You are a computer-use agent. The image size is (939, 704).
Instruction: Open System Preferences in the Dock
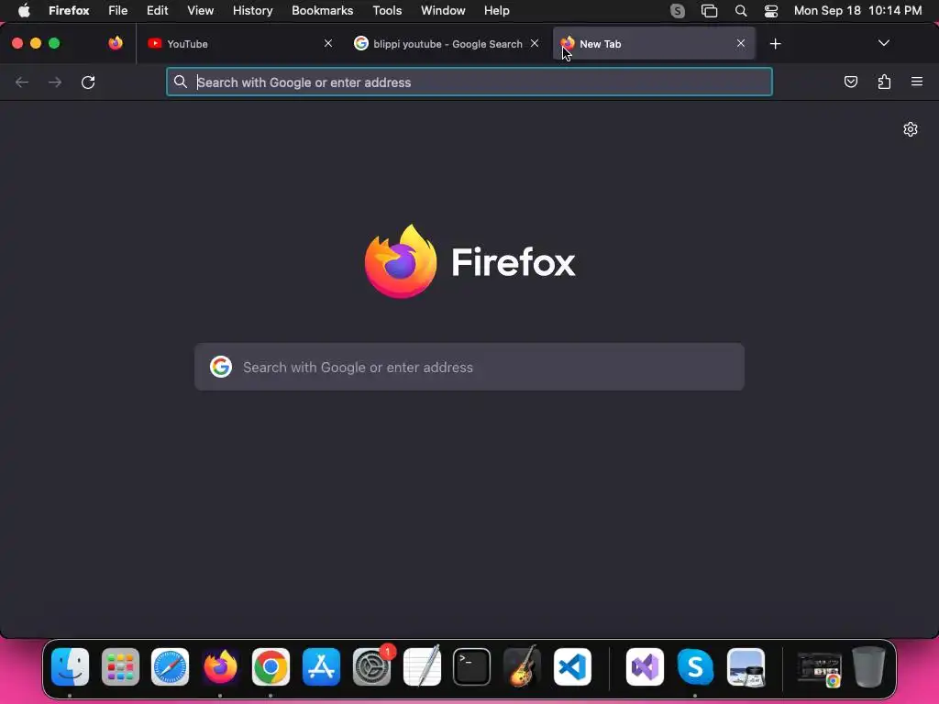(372, 667)
